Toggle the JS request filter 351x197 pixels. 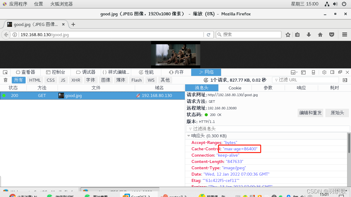tap(63, 80)
